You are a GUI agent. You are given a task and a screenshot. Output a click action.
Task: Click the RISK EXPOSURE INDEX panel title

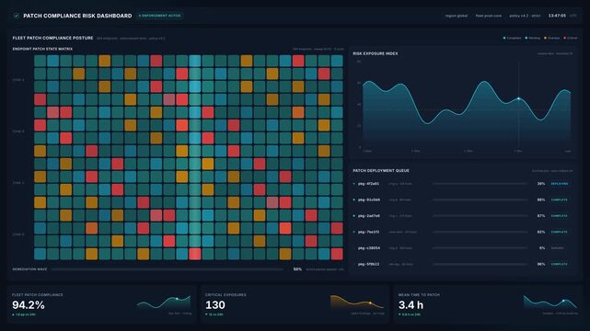click(x=376, y=53)
